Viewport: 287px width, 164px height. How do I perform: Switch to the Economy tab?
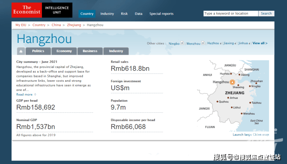(64, 51)
